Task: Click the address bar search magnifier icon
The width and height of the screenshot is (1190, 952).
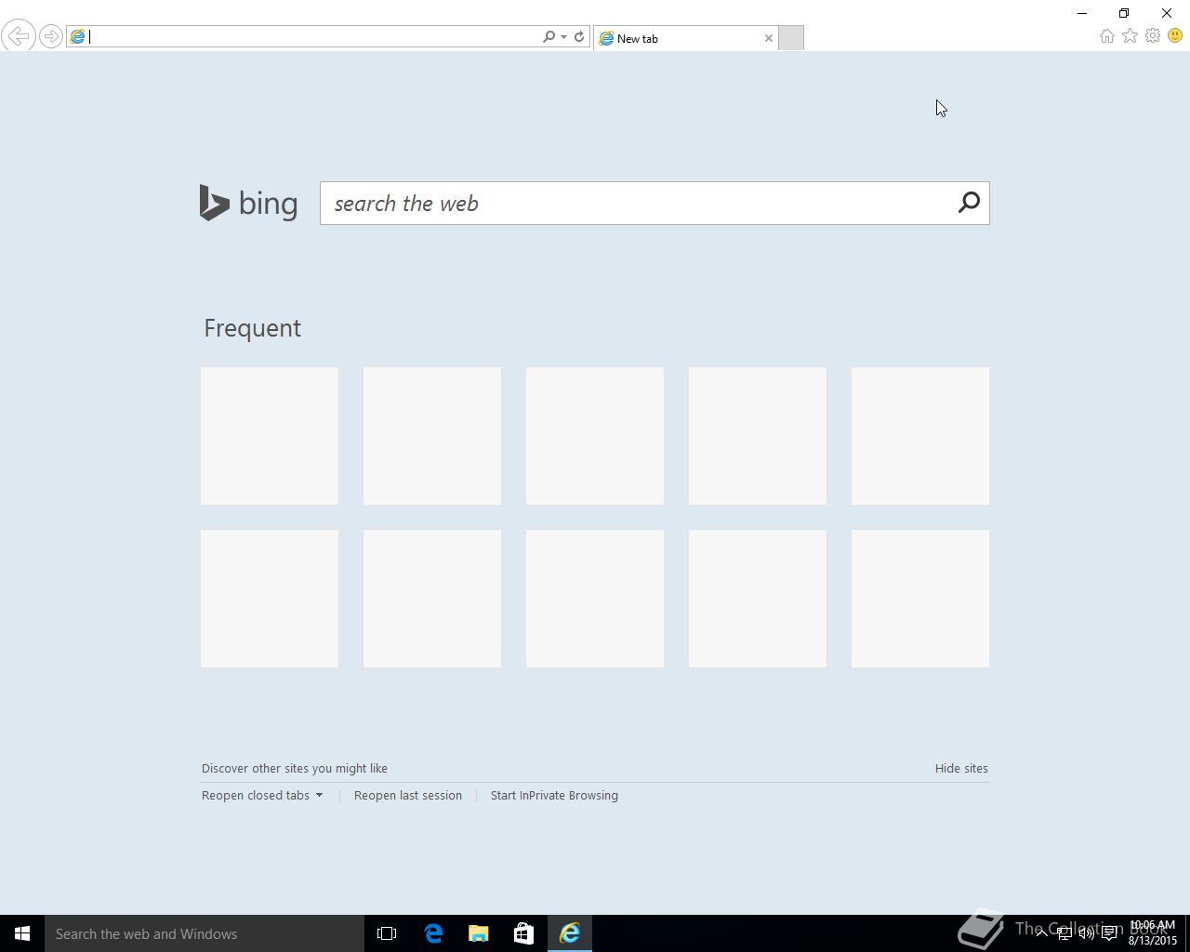Action: [549, 36]
